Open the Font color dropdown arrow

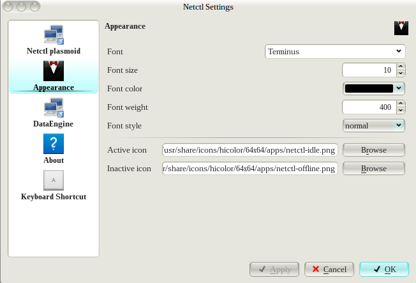399,88
